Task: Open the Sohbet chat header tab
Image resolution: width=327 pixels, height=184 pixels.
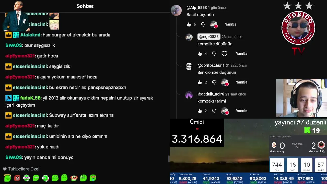Action: tap(85, 6)
